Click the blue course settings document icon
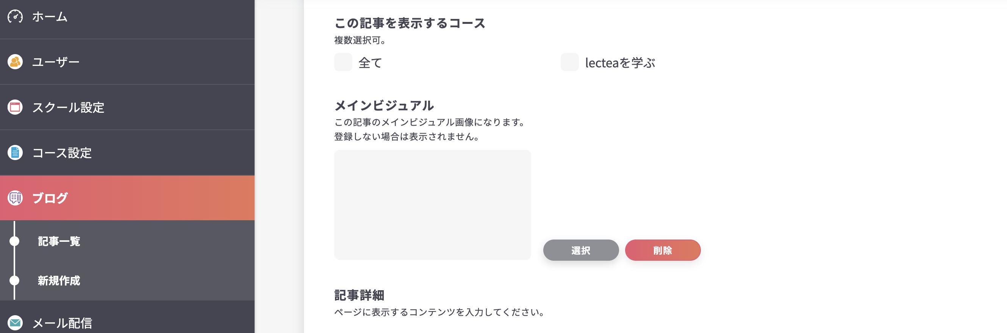1007x333 pixels. point(15,153)
